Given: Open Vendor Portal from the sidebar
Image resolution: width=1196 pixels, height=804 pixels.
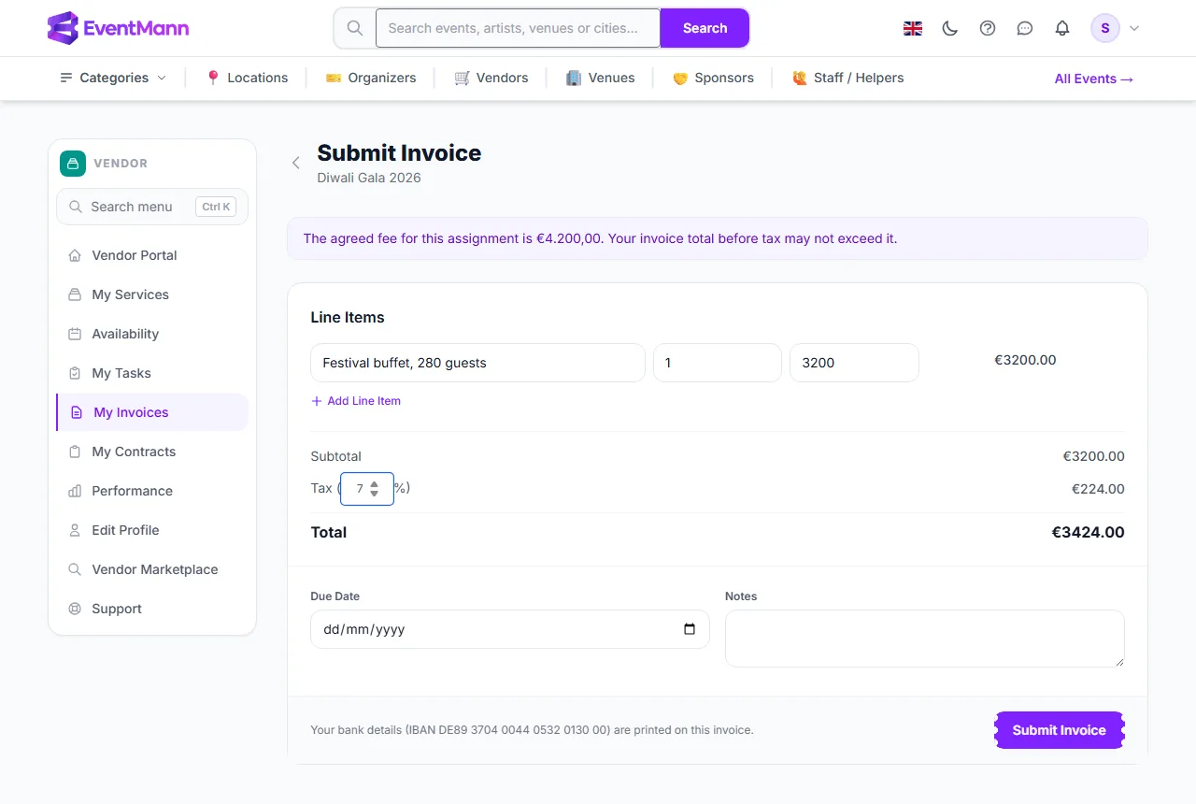Looking at the screenshot, I should tap(152, 255).
